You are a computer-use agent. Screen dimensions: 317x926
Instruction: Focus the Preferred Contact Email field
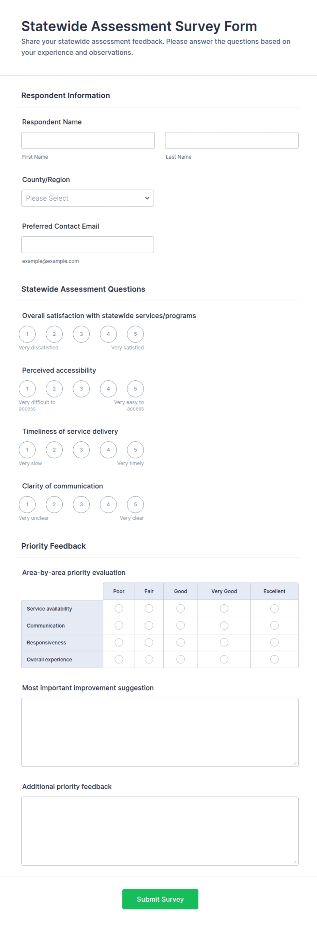tap(88, 245)
